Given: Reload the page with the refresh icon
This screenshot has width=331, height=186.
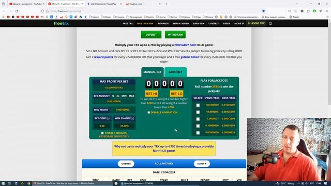Looking at the screenshot, I should (17, 11).
